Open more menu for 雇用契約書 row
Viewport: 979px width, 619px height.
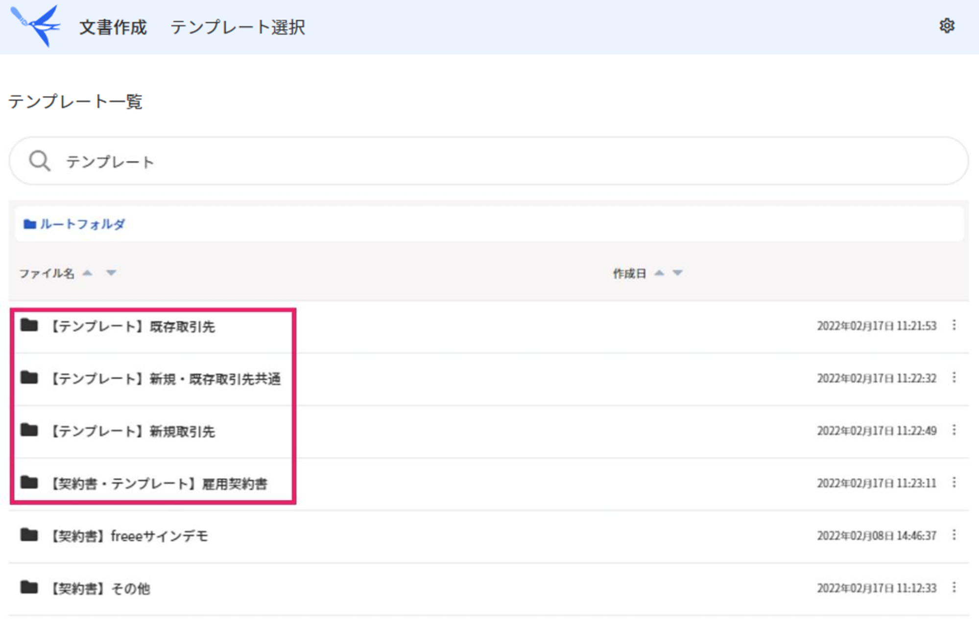point(954,482)
